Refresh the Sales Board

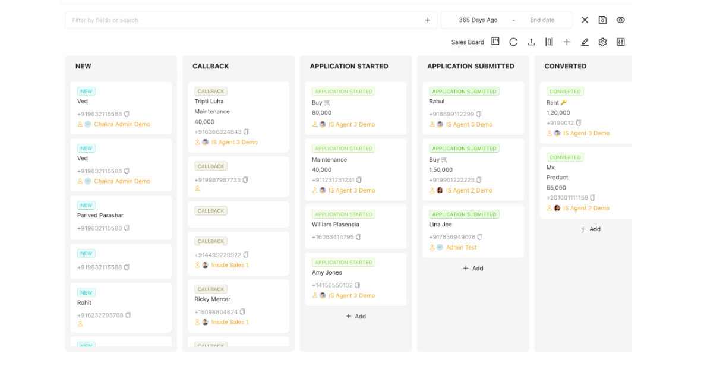click(x=513, y=42)
